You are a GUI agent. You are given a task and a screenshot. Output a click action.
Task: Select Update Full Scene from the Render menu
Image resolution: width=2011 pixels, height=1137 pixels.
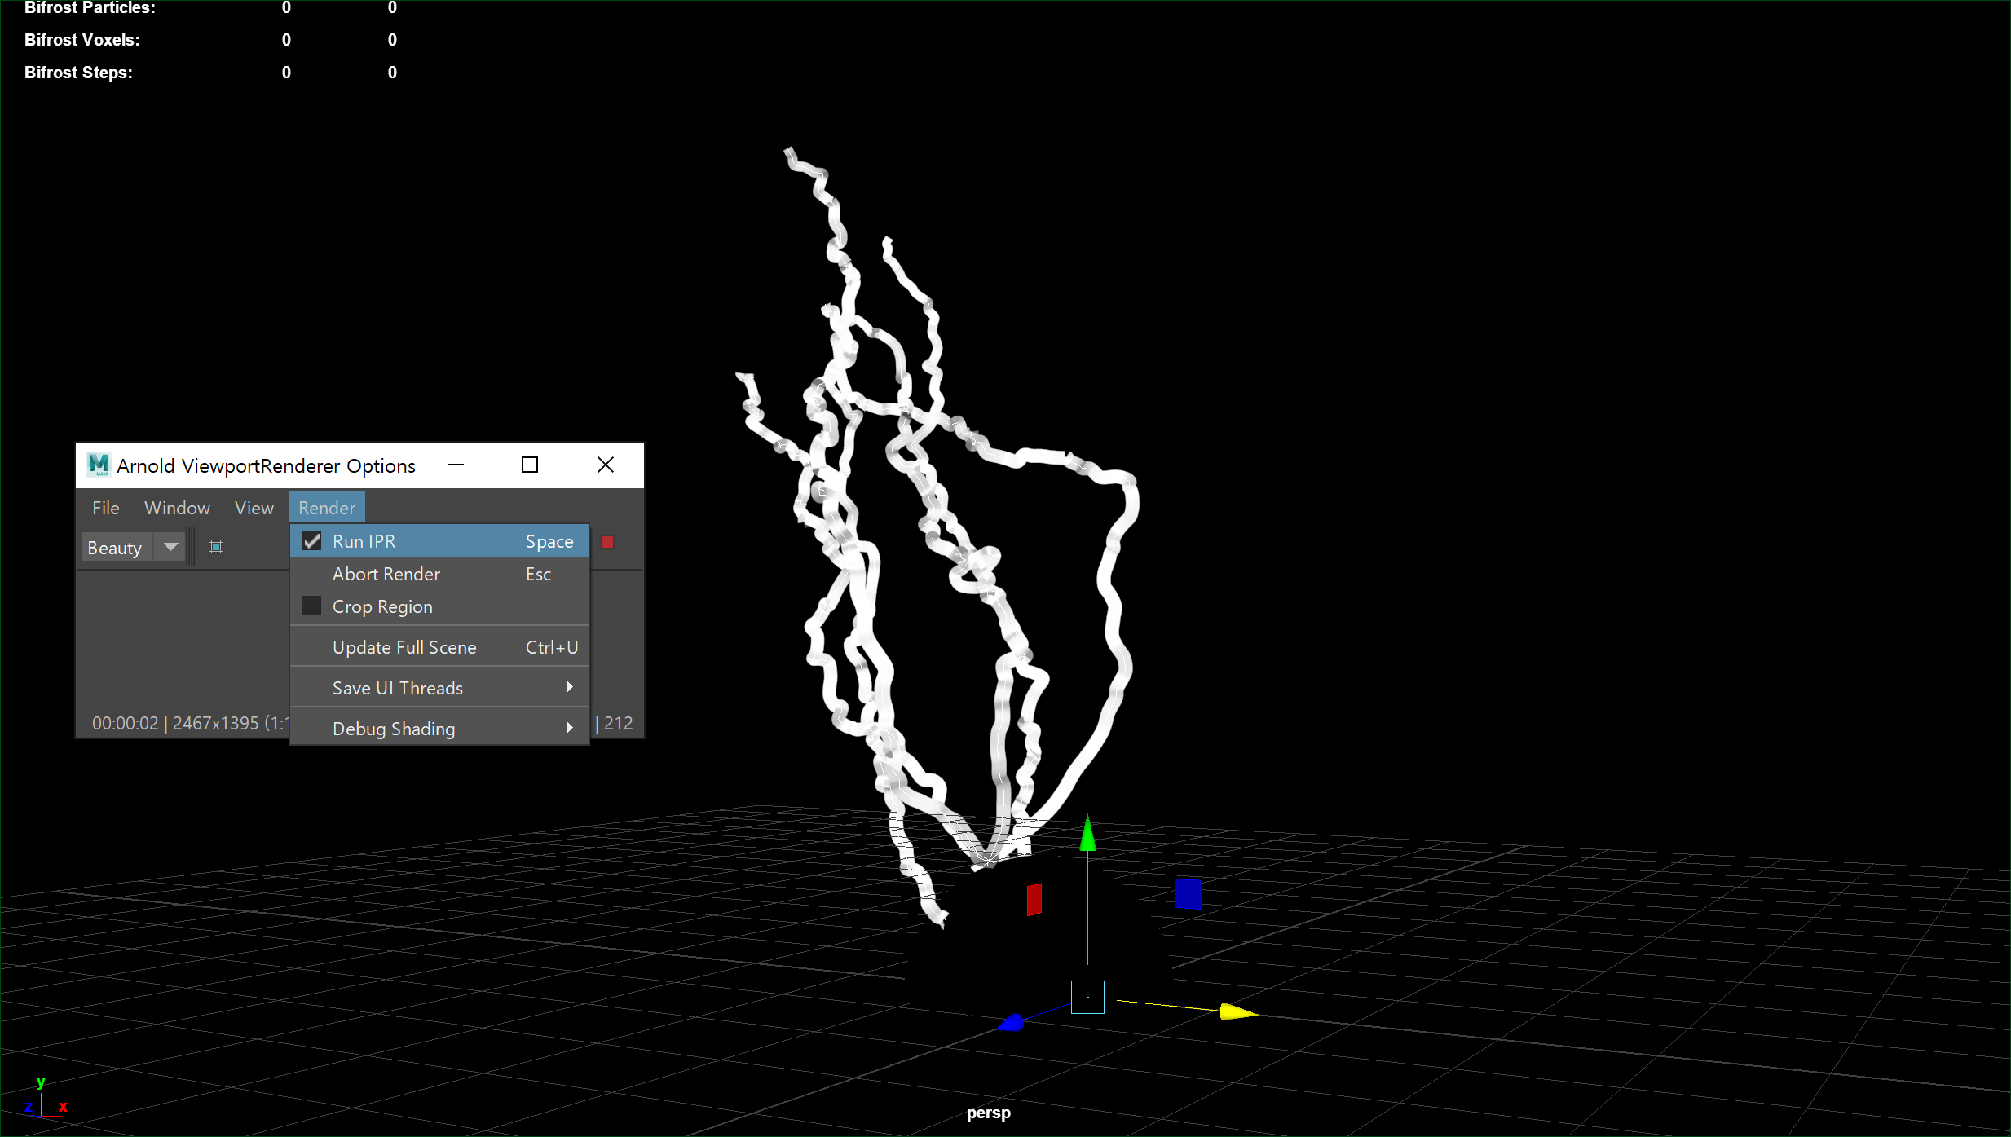tap(404, 646)
